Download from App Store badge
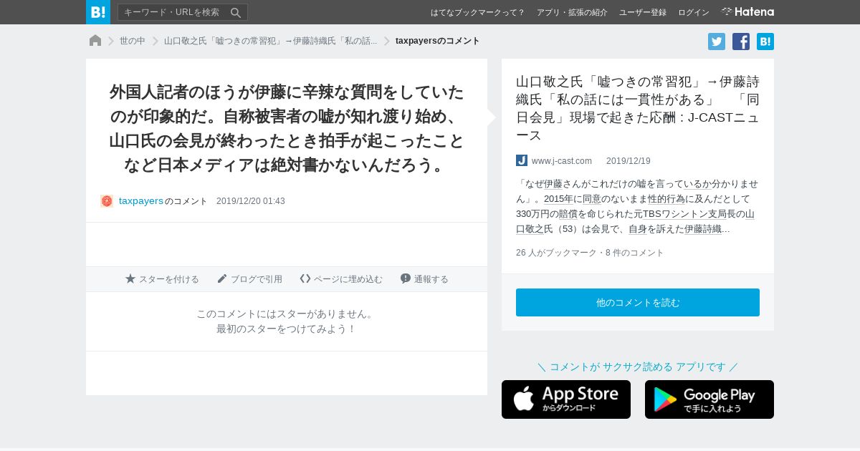This screenshot has height=451, width=860. [566, 399]
